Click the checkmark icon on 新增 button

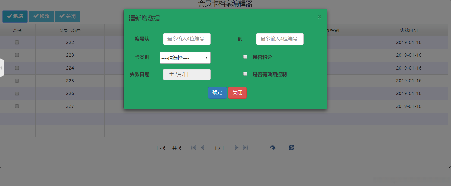[x=10, y=16]
